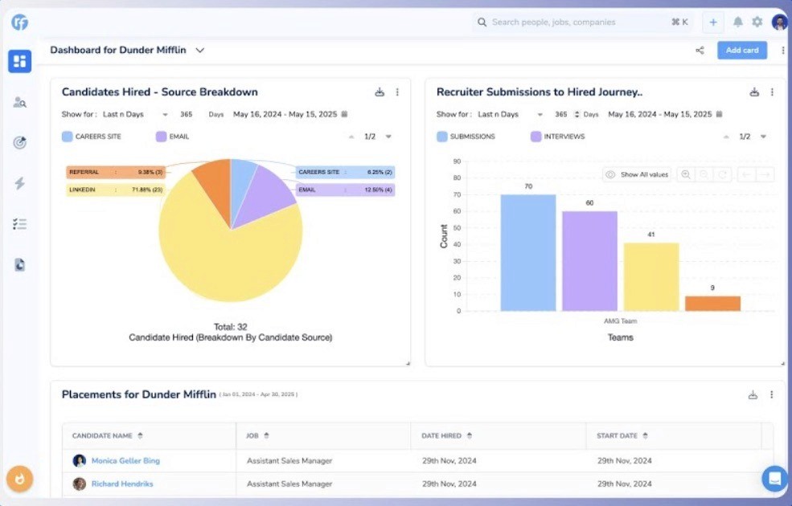Viewport: 792px width, 506px height.
Task: Sort by JOB column
Action: click(266, 436)
